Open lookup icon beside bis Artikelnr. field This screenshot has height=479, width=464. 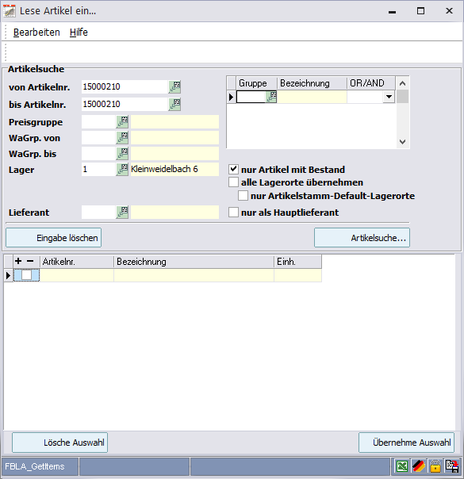coord(174,104)
